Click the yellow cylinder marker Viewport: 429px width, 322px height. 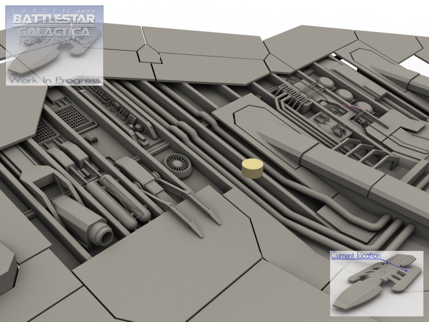253,169
